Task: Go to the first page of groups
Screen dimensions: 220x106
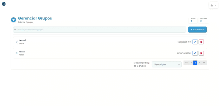Action: 186,63
